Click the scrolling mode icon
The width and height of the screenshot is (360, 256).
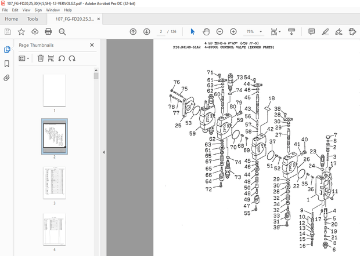[x=291, y=32]
